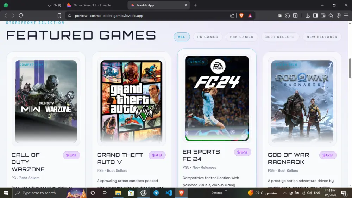Open the Brave VPN shield icon
Viewport: 352px width, 198px height.
tap(339, 16)
